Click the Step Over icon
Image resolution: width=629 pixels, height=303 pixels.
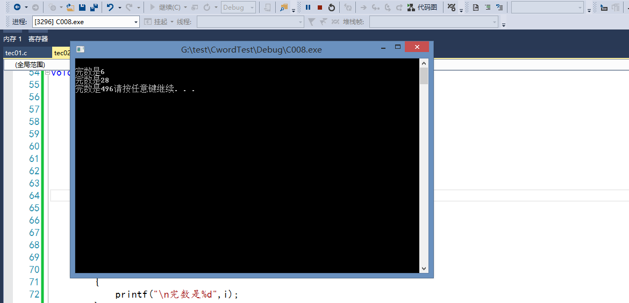(x=387, y=7)
